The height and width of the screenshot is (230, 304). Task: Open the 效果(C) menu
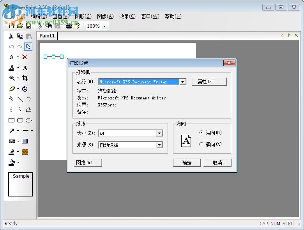coord(127,16)
